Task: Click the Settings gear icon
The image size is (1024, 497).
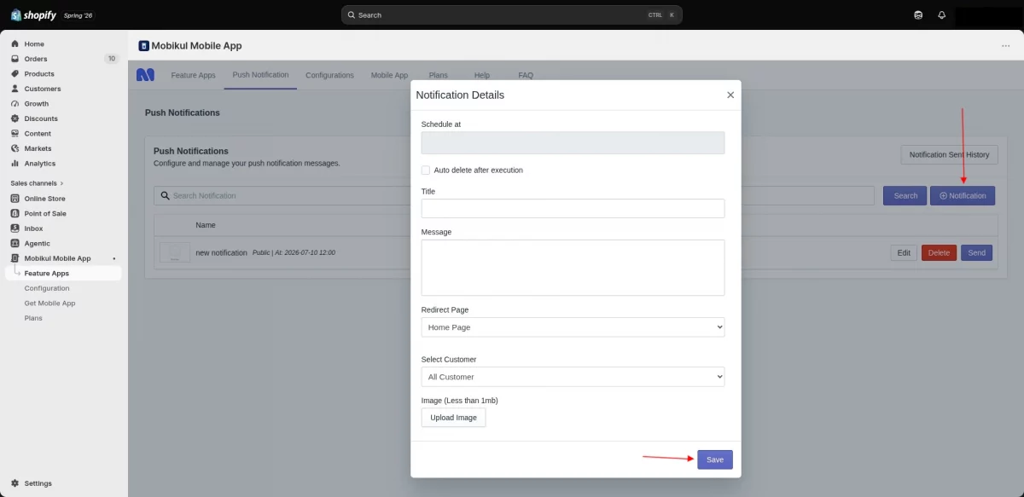Action: pyautogui.click(x=15, y=483)
